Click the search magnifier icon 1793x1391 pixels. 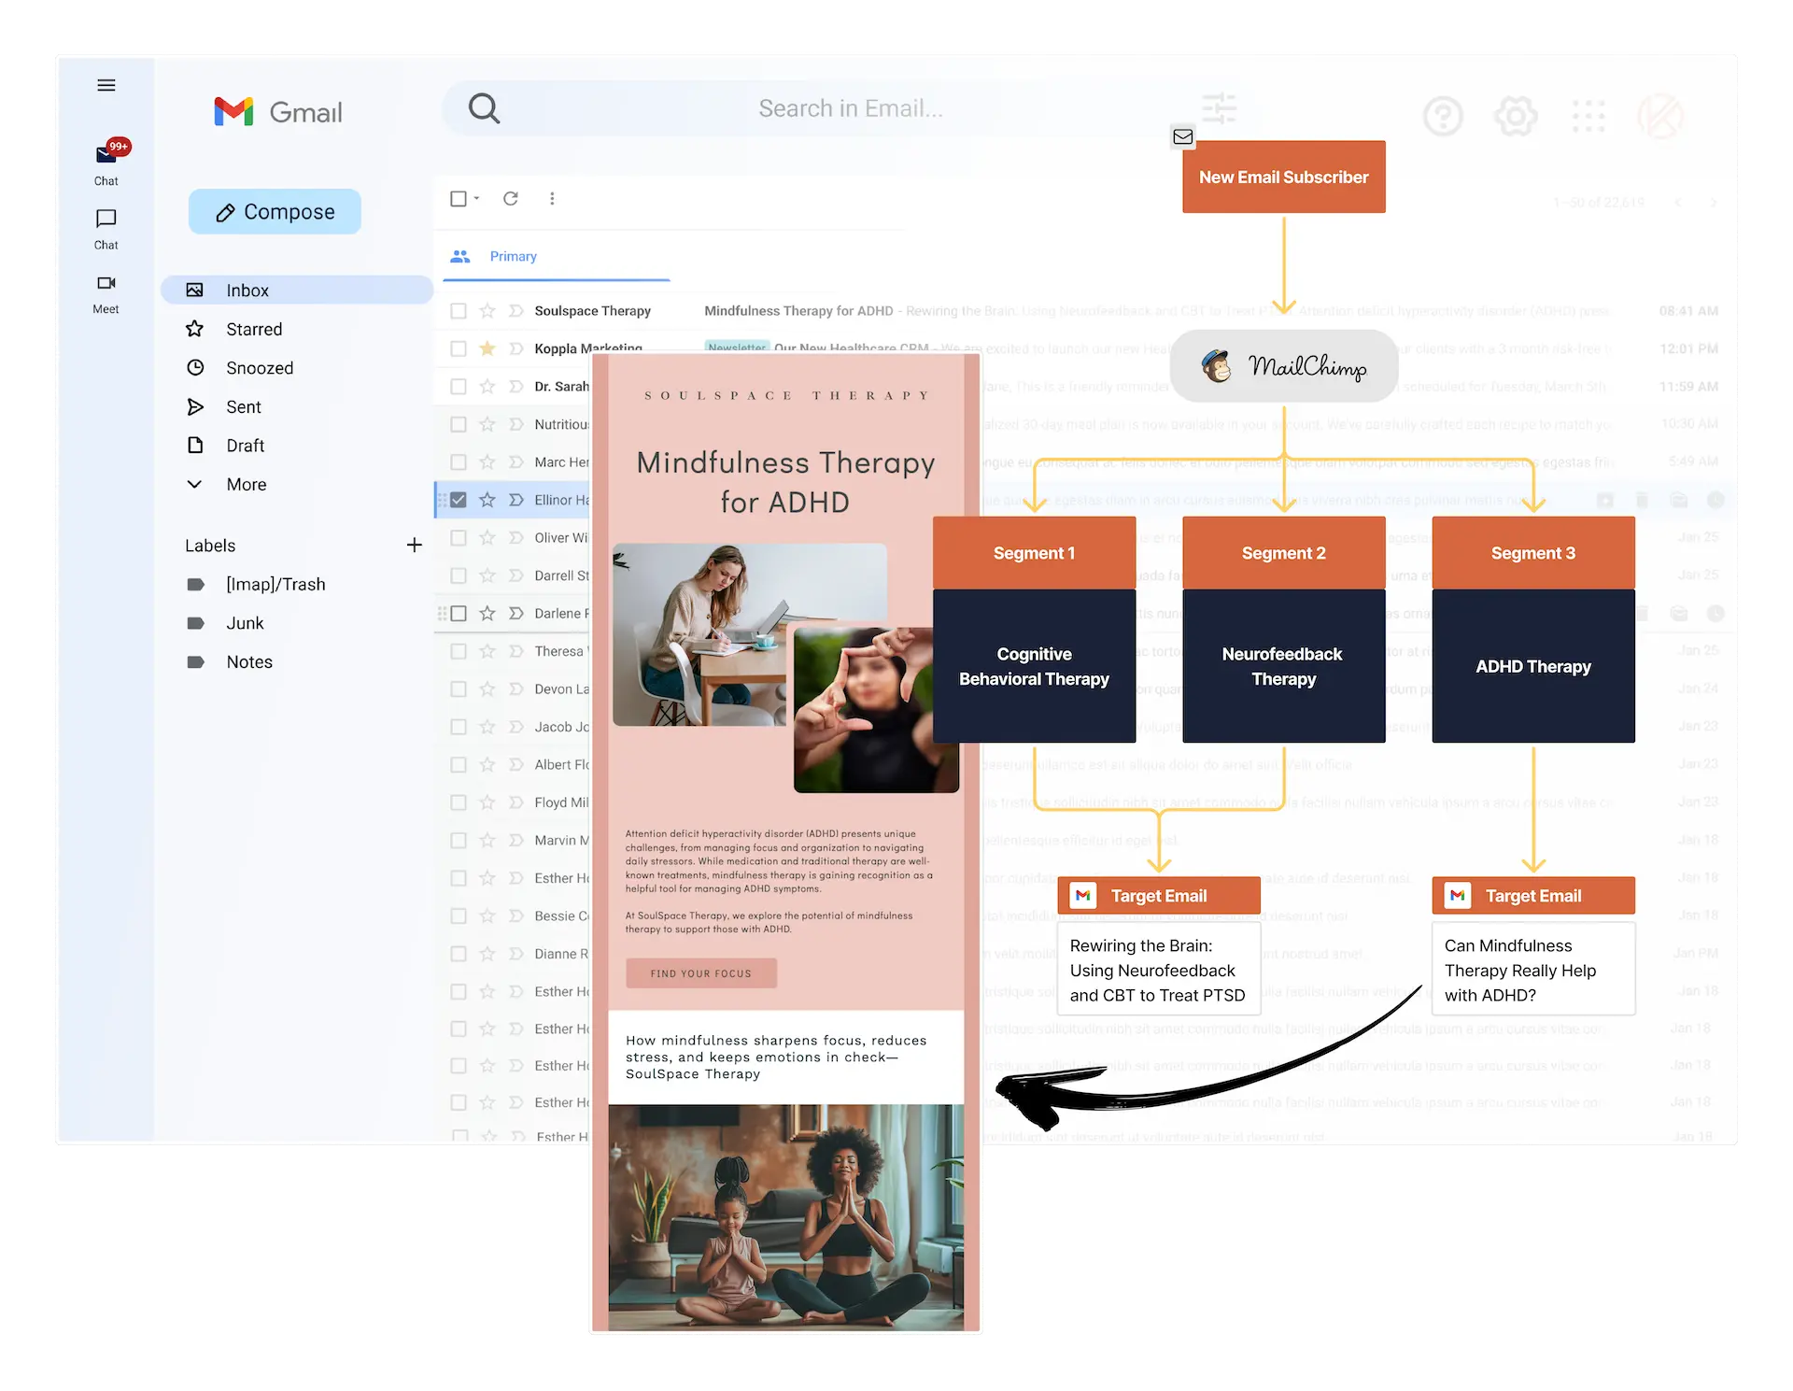point(484,108)
